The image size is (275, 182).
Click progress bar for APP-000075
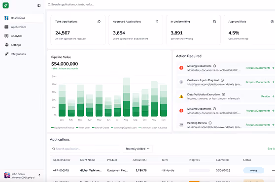tap(200, 171)
